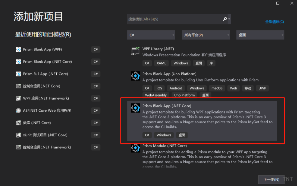Click the WPF Library (.NET) template icon
The image size is (297, 186).
[135, 51]
